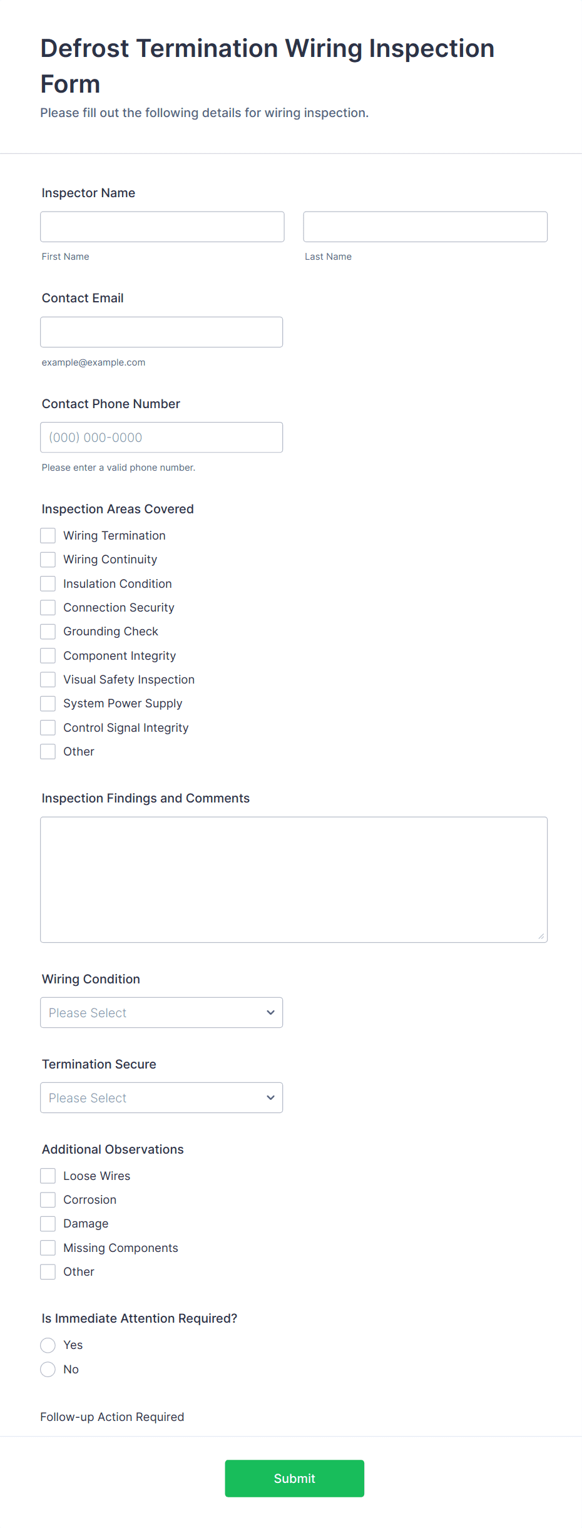Click the Contact Phone Number field

pos(161,438)
